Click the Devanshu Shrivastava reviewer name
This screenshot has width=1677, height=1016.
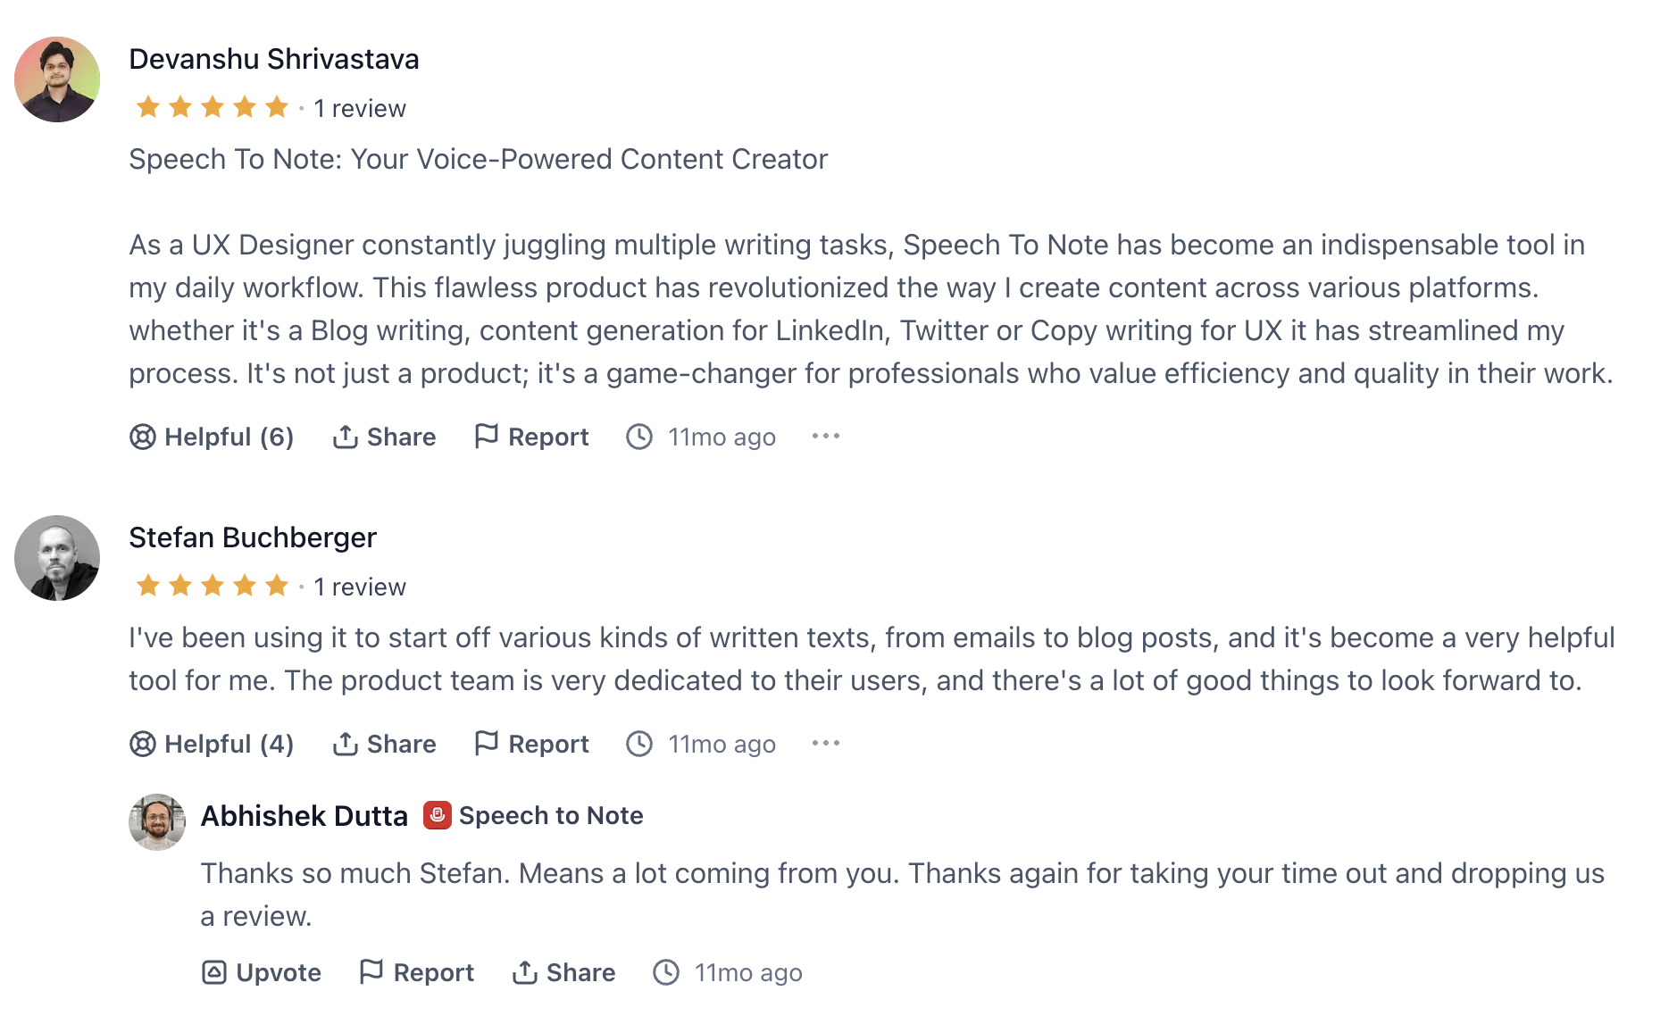pyautogui.click(x=273, y=59)
